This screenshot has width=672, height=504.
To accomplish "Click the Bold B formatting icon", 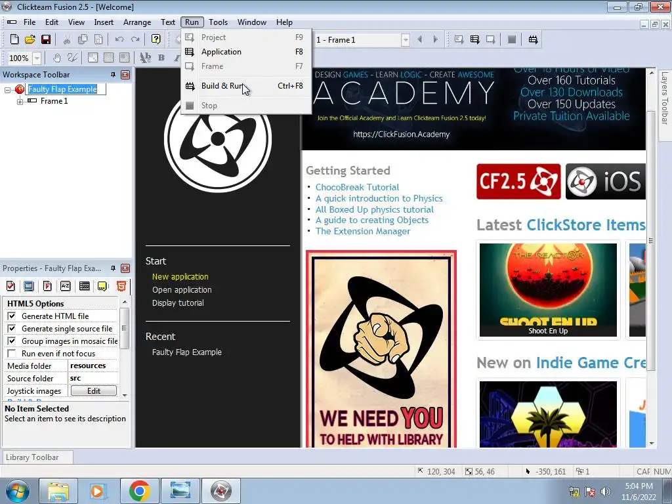I will tap(161, 58).
